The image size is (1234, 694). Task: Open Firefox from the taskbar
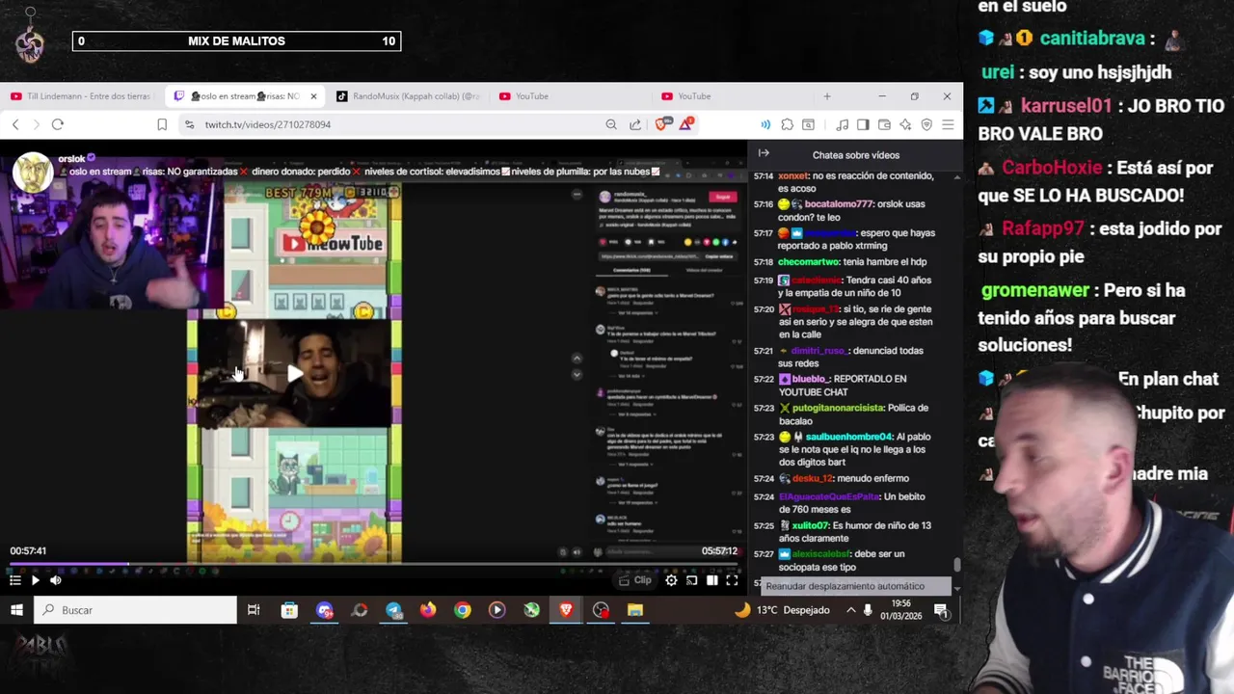point(428,610)
